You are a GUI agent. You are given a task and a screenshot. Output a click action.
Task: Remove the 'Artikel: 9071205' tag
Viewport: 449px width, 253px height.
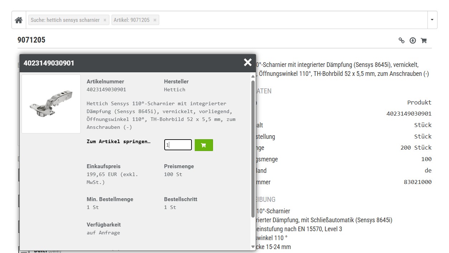pos(155,20)
